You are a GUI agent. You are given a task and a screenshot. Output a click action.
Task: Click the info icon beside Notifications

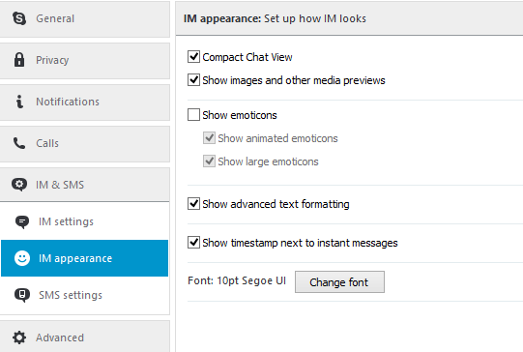tap(19, 102)
